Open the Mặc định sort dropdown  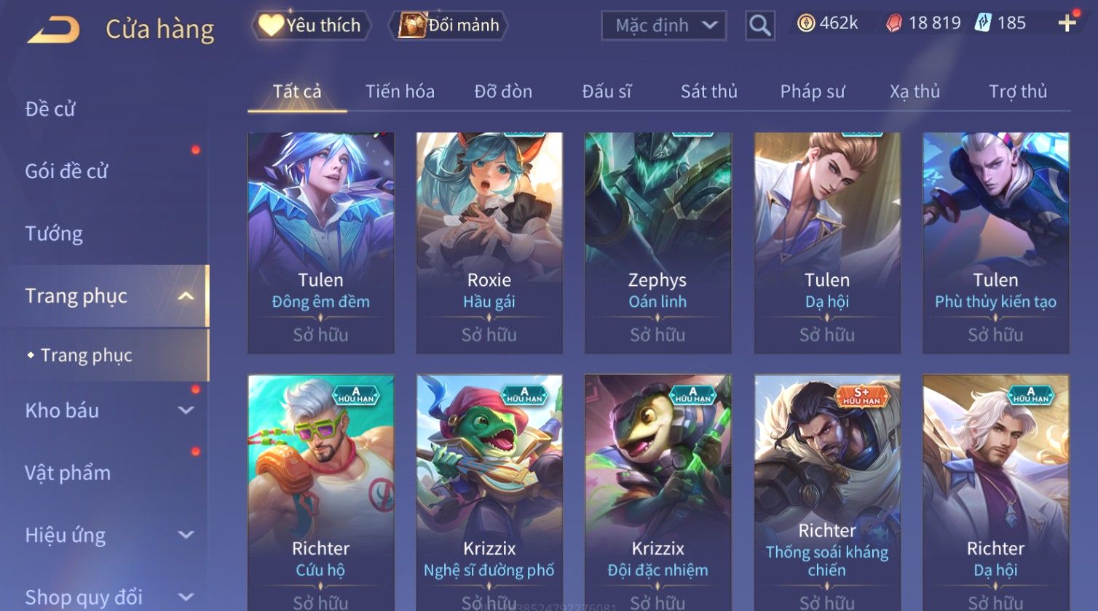(x=664, y=25)
